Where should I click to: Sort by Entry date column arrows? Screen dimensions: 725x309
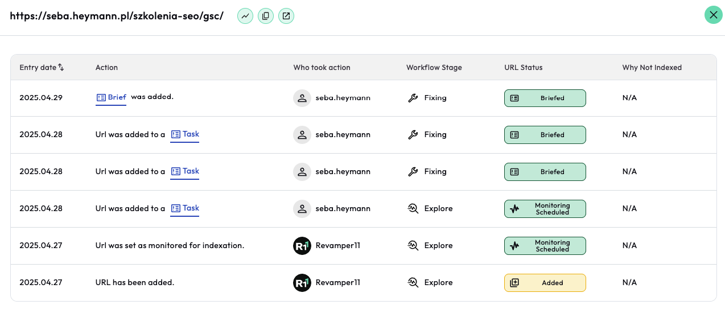61,68
